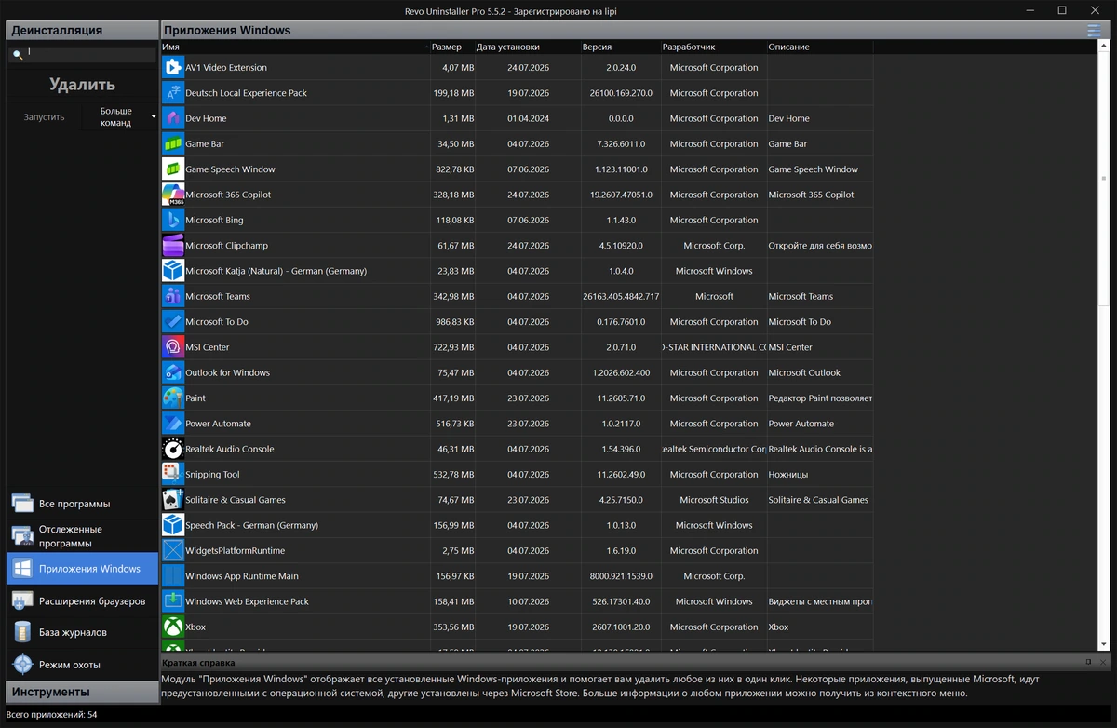1117x728 pixels.
Task: Click the Deutsch Local Experience Pack icon
Action: [173, 93]
